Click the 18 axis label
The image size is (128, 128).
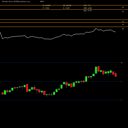(123, 22)
